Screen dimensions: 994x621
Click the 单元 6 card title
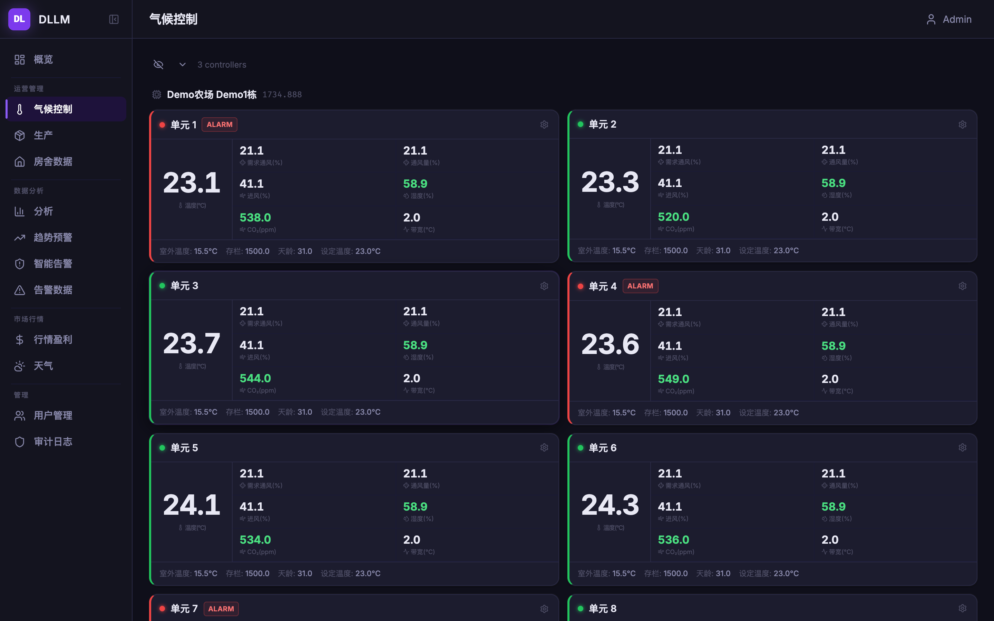(603, 448)
